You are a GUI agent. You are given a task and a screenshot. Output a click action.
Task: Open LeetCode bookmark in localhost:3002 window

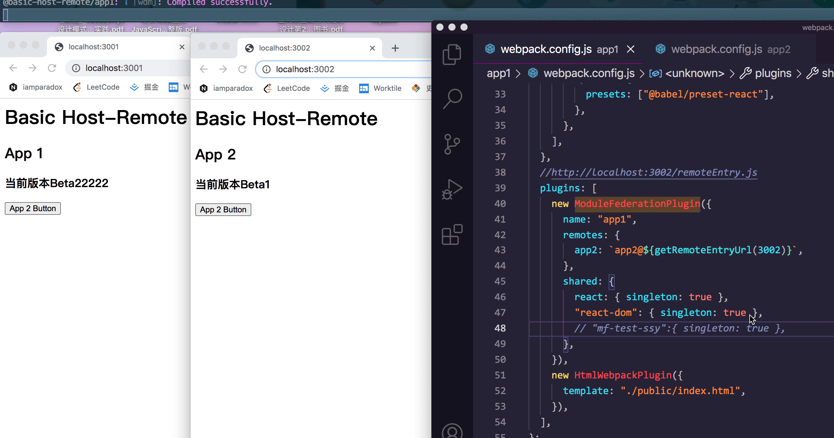click(287, 88)
